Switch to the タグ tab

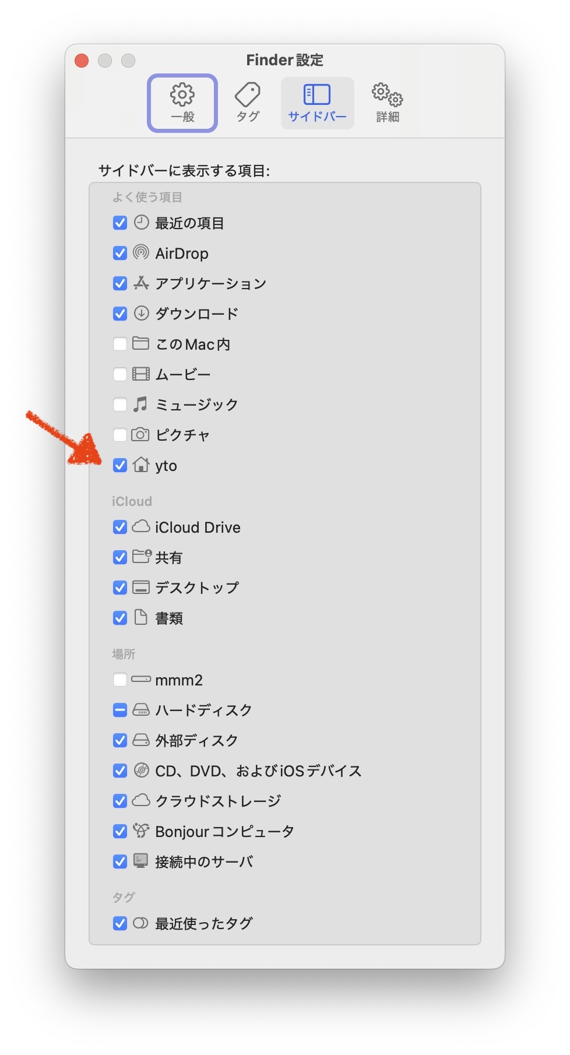coord(248,103)
